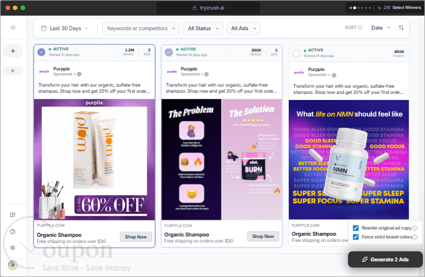Click globe icon on third ad card

pos(334,75)
